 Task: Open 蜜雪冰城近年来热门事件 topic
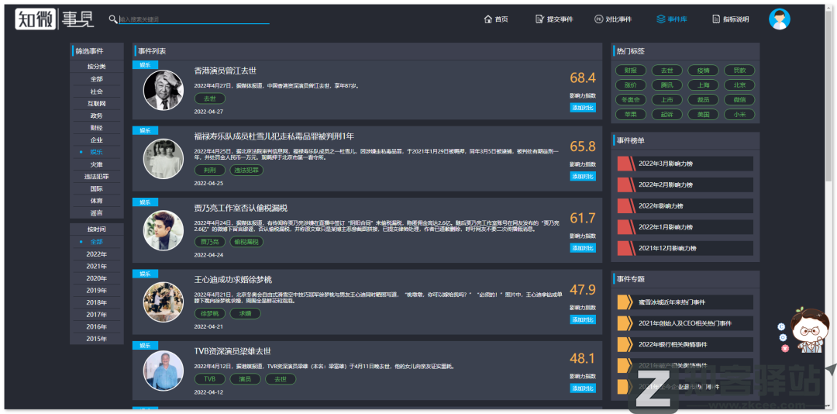click(672, 302)
